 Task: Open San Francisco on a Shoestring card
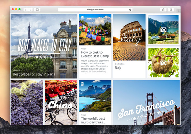click(146, 103)
